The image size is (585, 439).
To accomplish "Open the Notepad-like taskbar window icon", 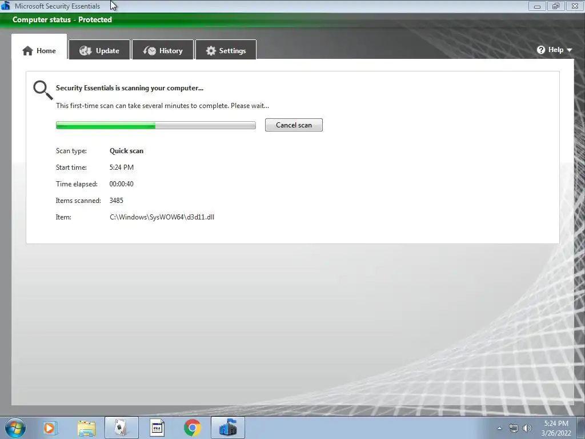I will [x=157, y=428].
